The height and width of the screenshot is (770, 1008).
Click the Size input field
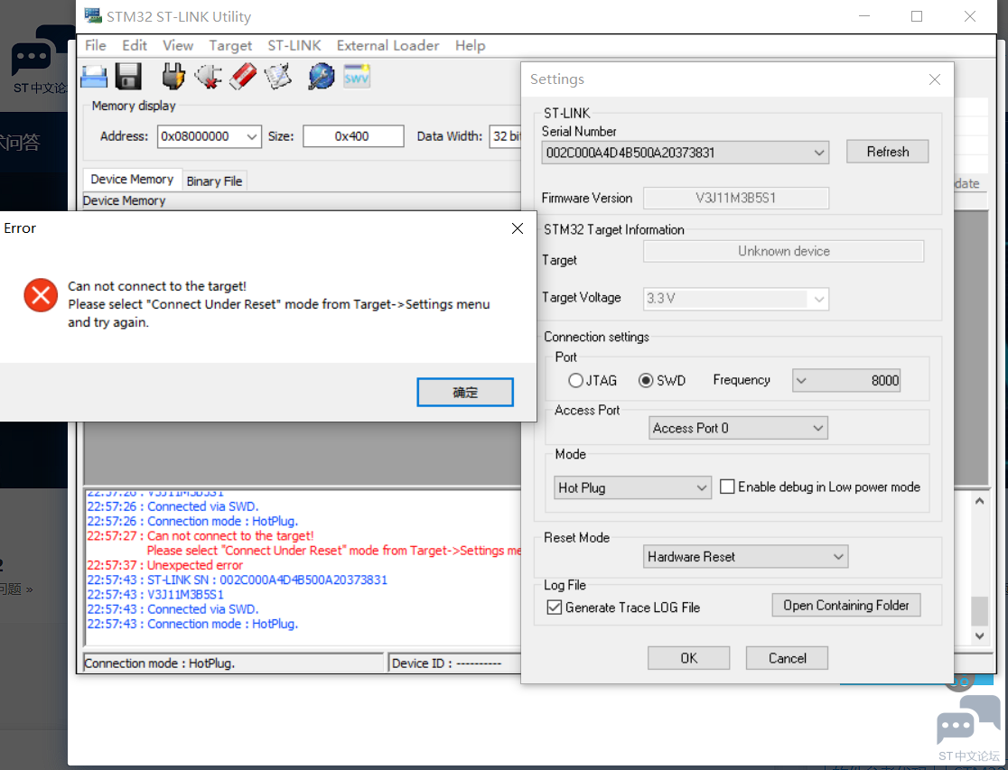(x=353, y=136)
